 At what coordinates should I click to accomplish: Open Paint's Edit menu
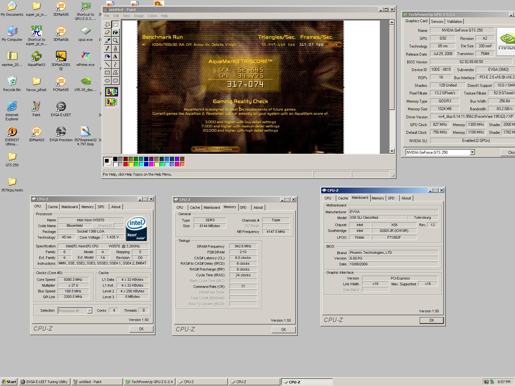(x=116, y=16)
